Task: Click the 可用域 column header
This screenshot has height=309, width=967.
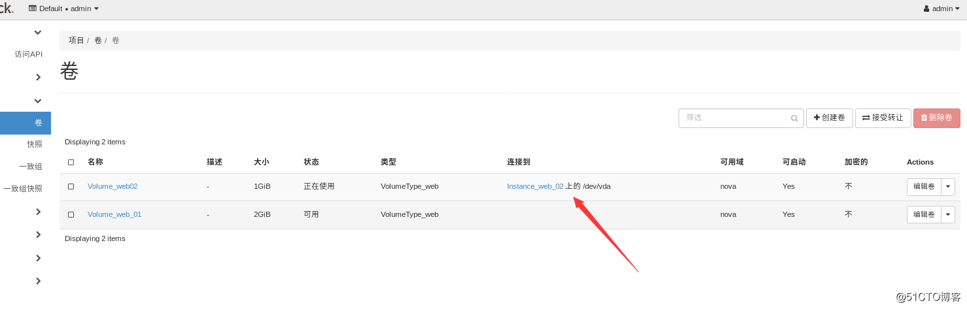Action: (x=732, y=162)
